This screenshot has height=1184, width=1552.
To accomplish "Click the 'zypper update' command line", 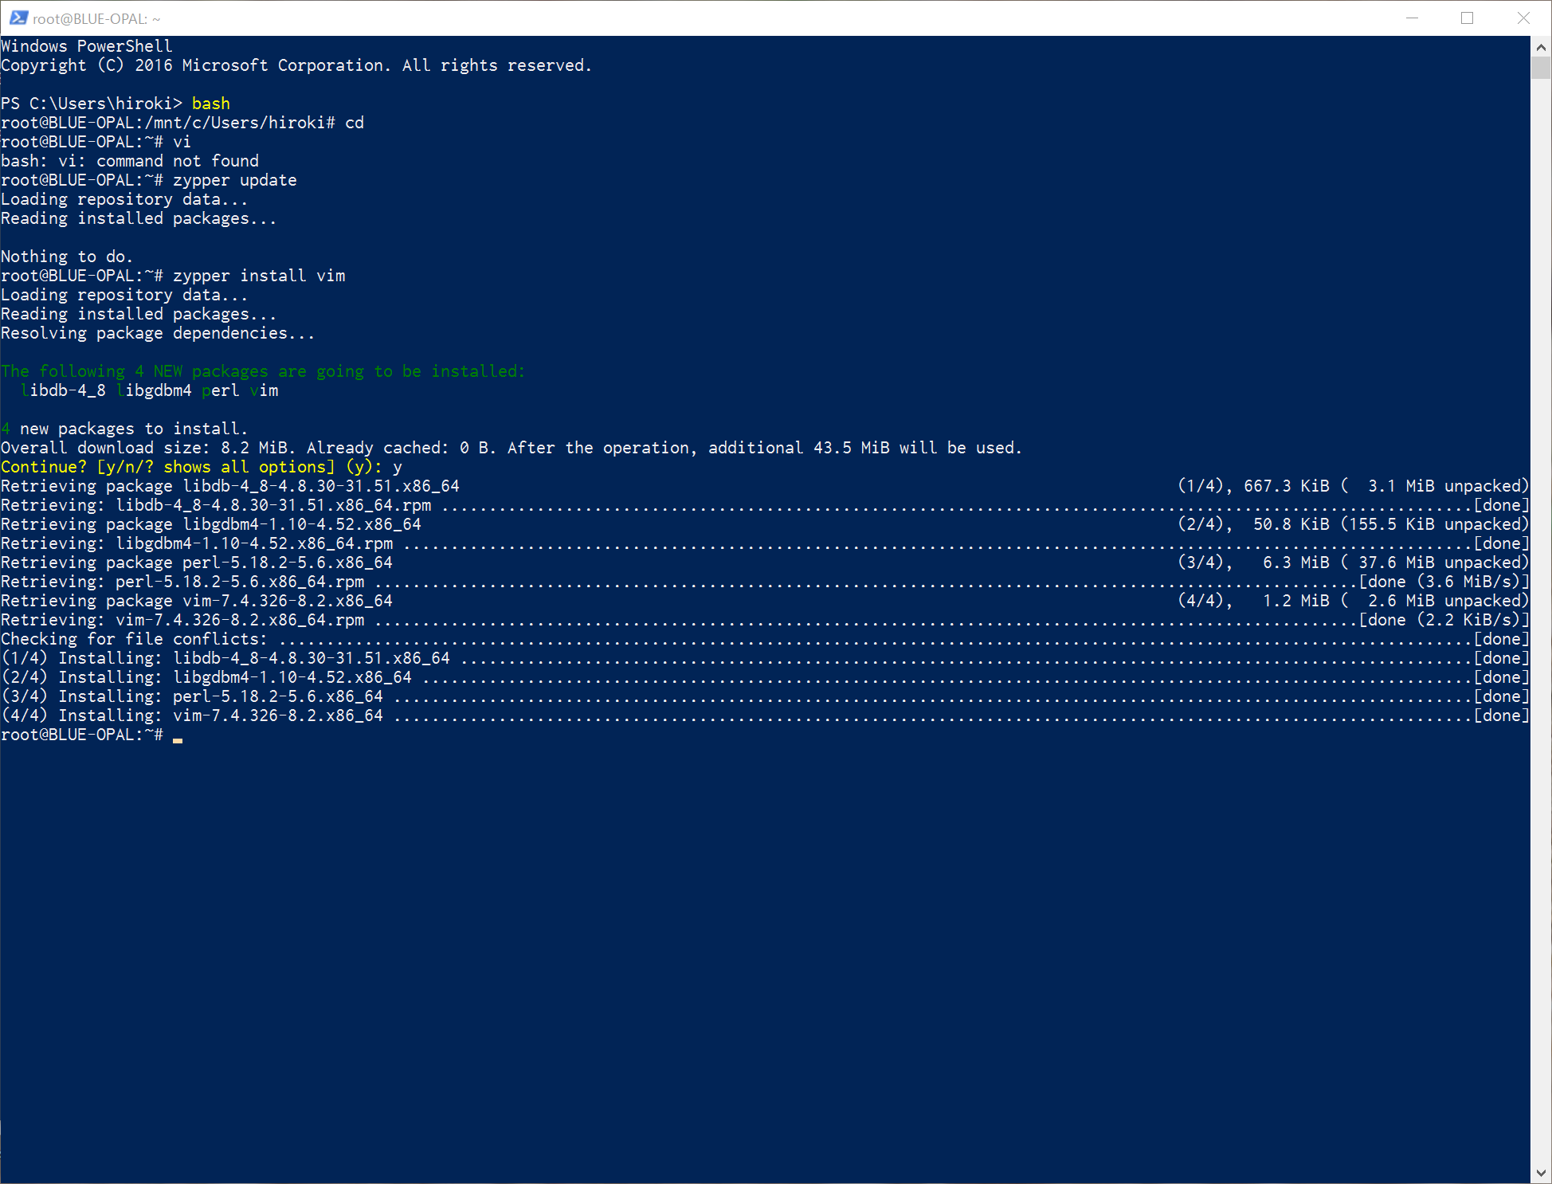I will (x=149, y=180).
